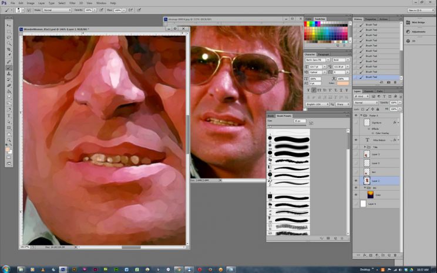Select the Rectangle shape tool

(9, 128)
